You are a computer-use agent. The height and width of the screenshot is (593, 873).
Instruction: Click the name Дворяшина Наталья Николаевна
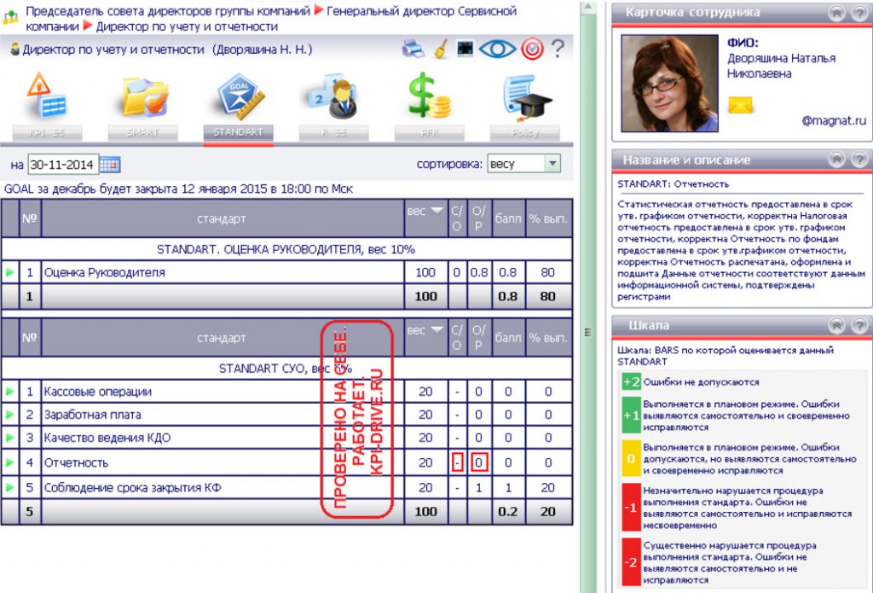781,66
